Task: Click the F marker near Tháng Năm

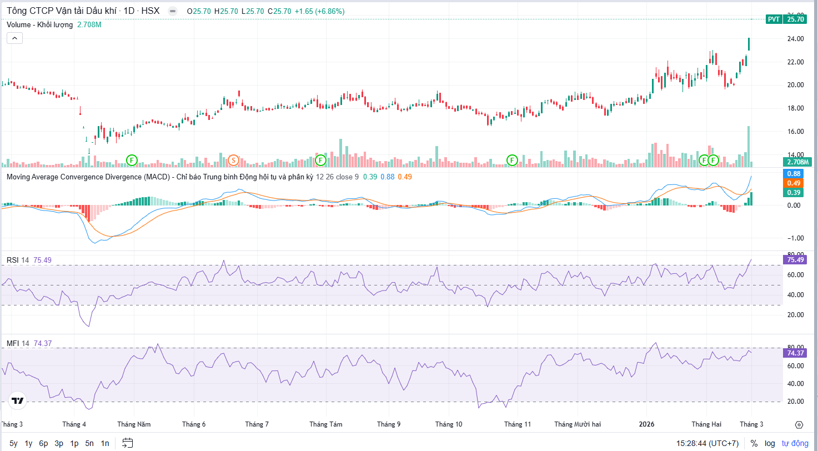Action: (132, 161)
